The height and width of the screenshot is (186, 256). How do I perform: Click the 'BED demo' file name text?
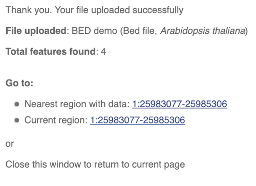tap(94, 31)
